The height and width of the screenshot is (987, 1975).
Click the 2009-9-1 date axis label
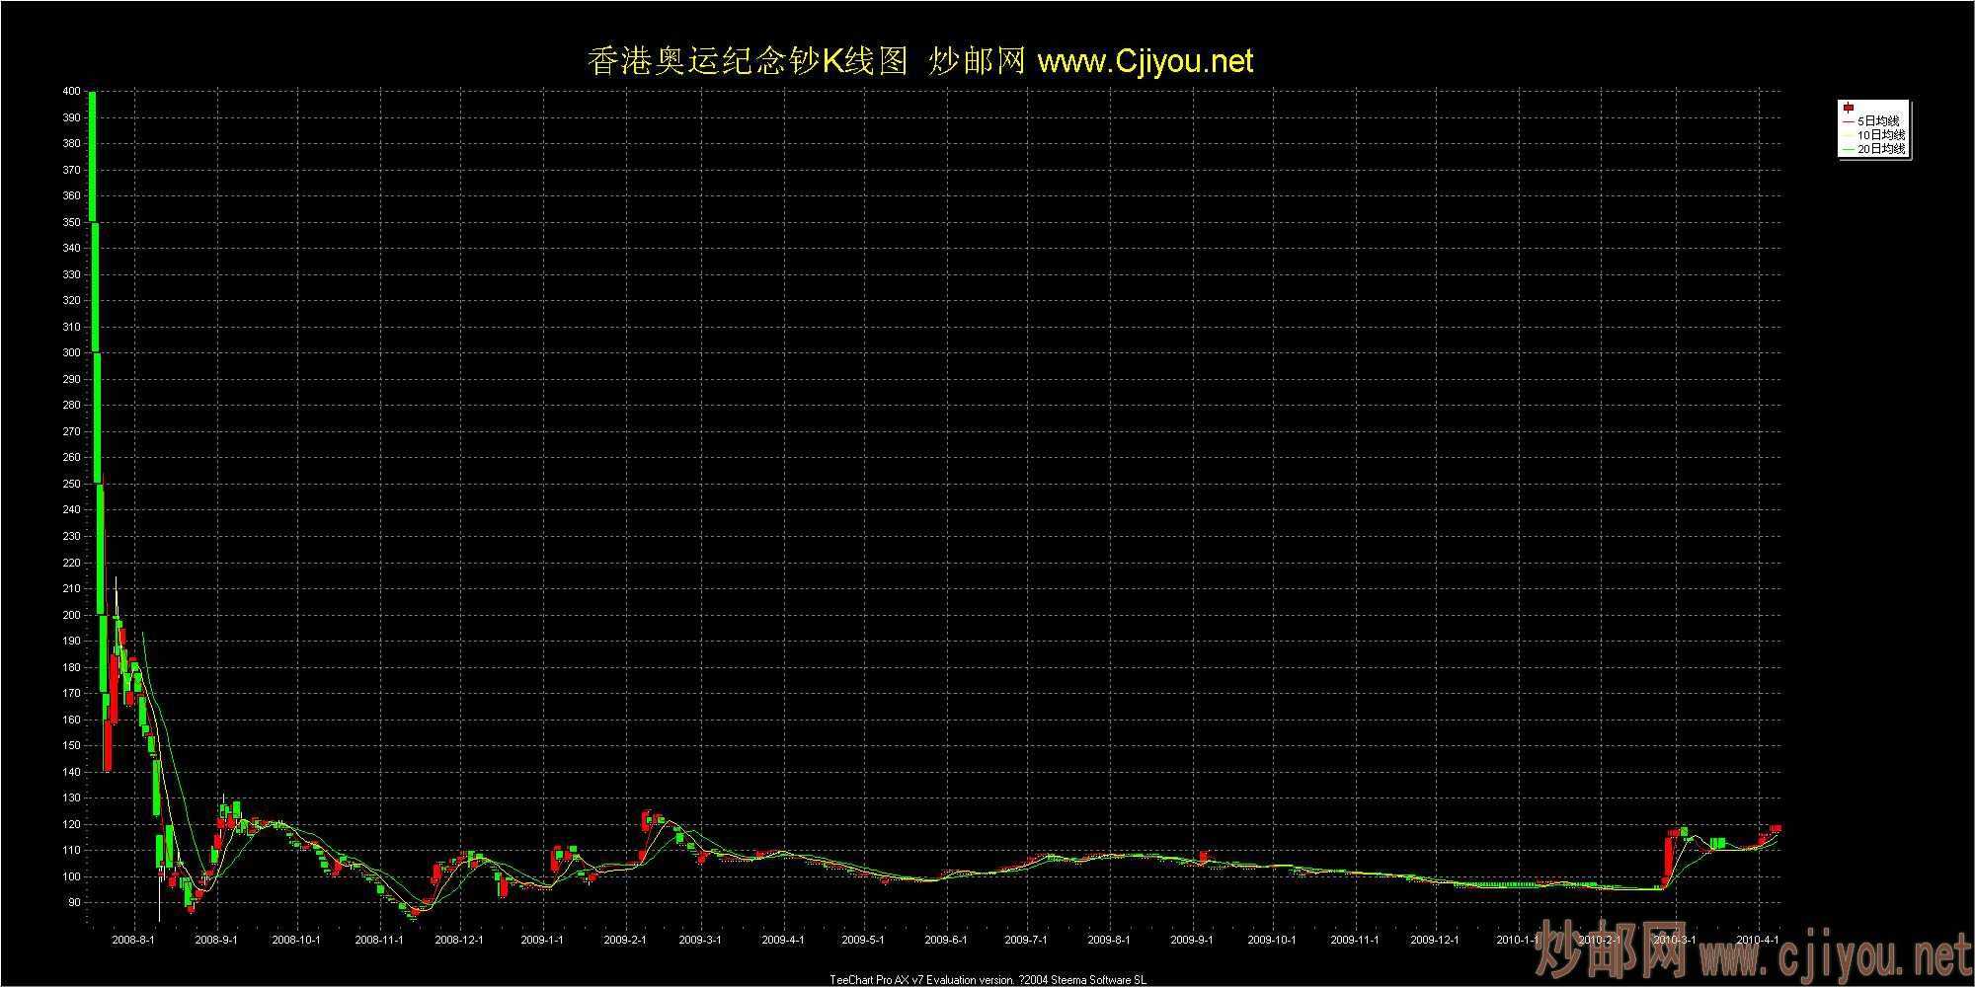click(1191, 941)
